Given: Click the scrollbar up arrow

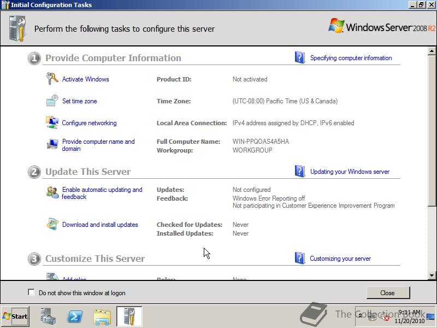Looking at the screenshot, I should pyautogui.click(x=432, y=51).
